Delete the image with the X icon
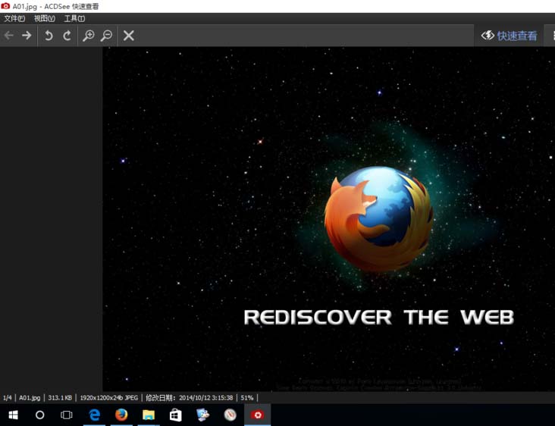The height and width of the screenshot is (426, 555). 129,36
